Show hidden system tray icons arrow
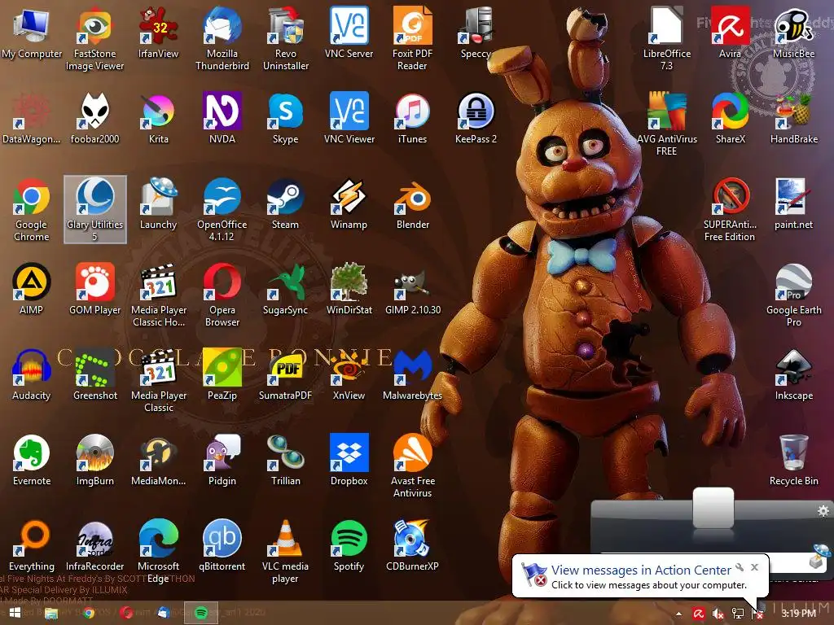Viewport: 834px width, 625px height. [678, 614]
